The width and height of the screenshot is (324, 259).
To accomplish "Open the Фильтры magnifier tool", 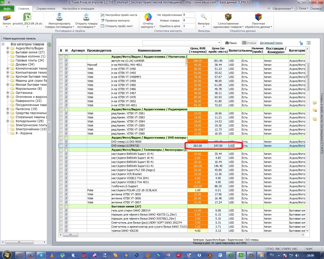I will (x=204, y=17).
